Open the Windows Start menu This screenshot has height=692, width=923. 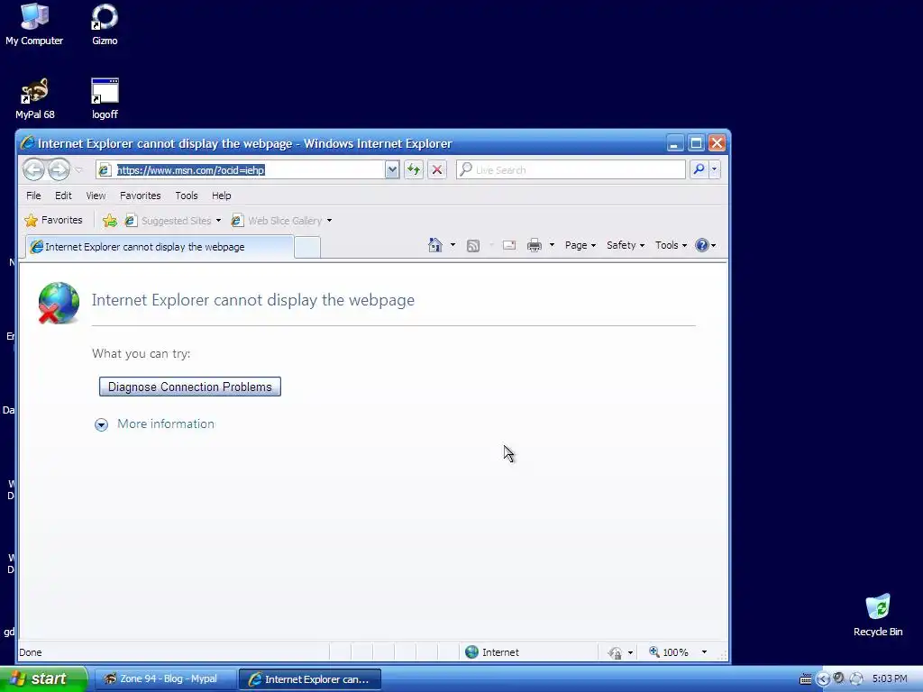pos(42,679)
